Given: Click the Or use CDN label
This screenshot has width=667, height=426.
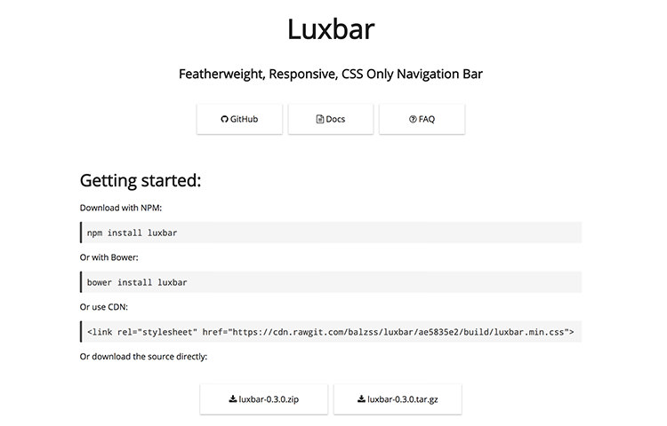Looking at the screenshot, I should pos(104,307).
